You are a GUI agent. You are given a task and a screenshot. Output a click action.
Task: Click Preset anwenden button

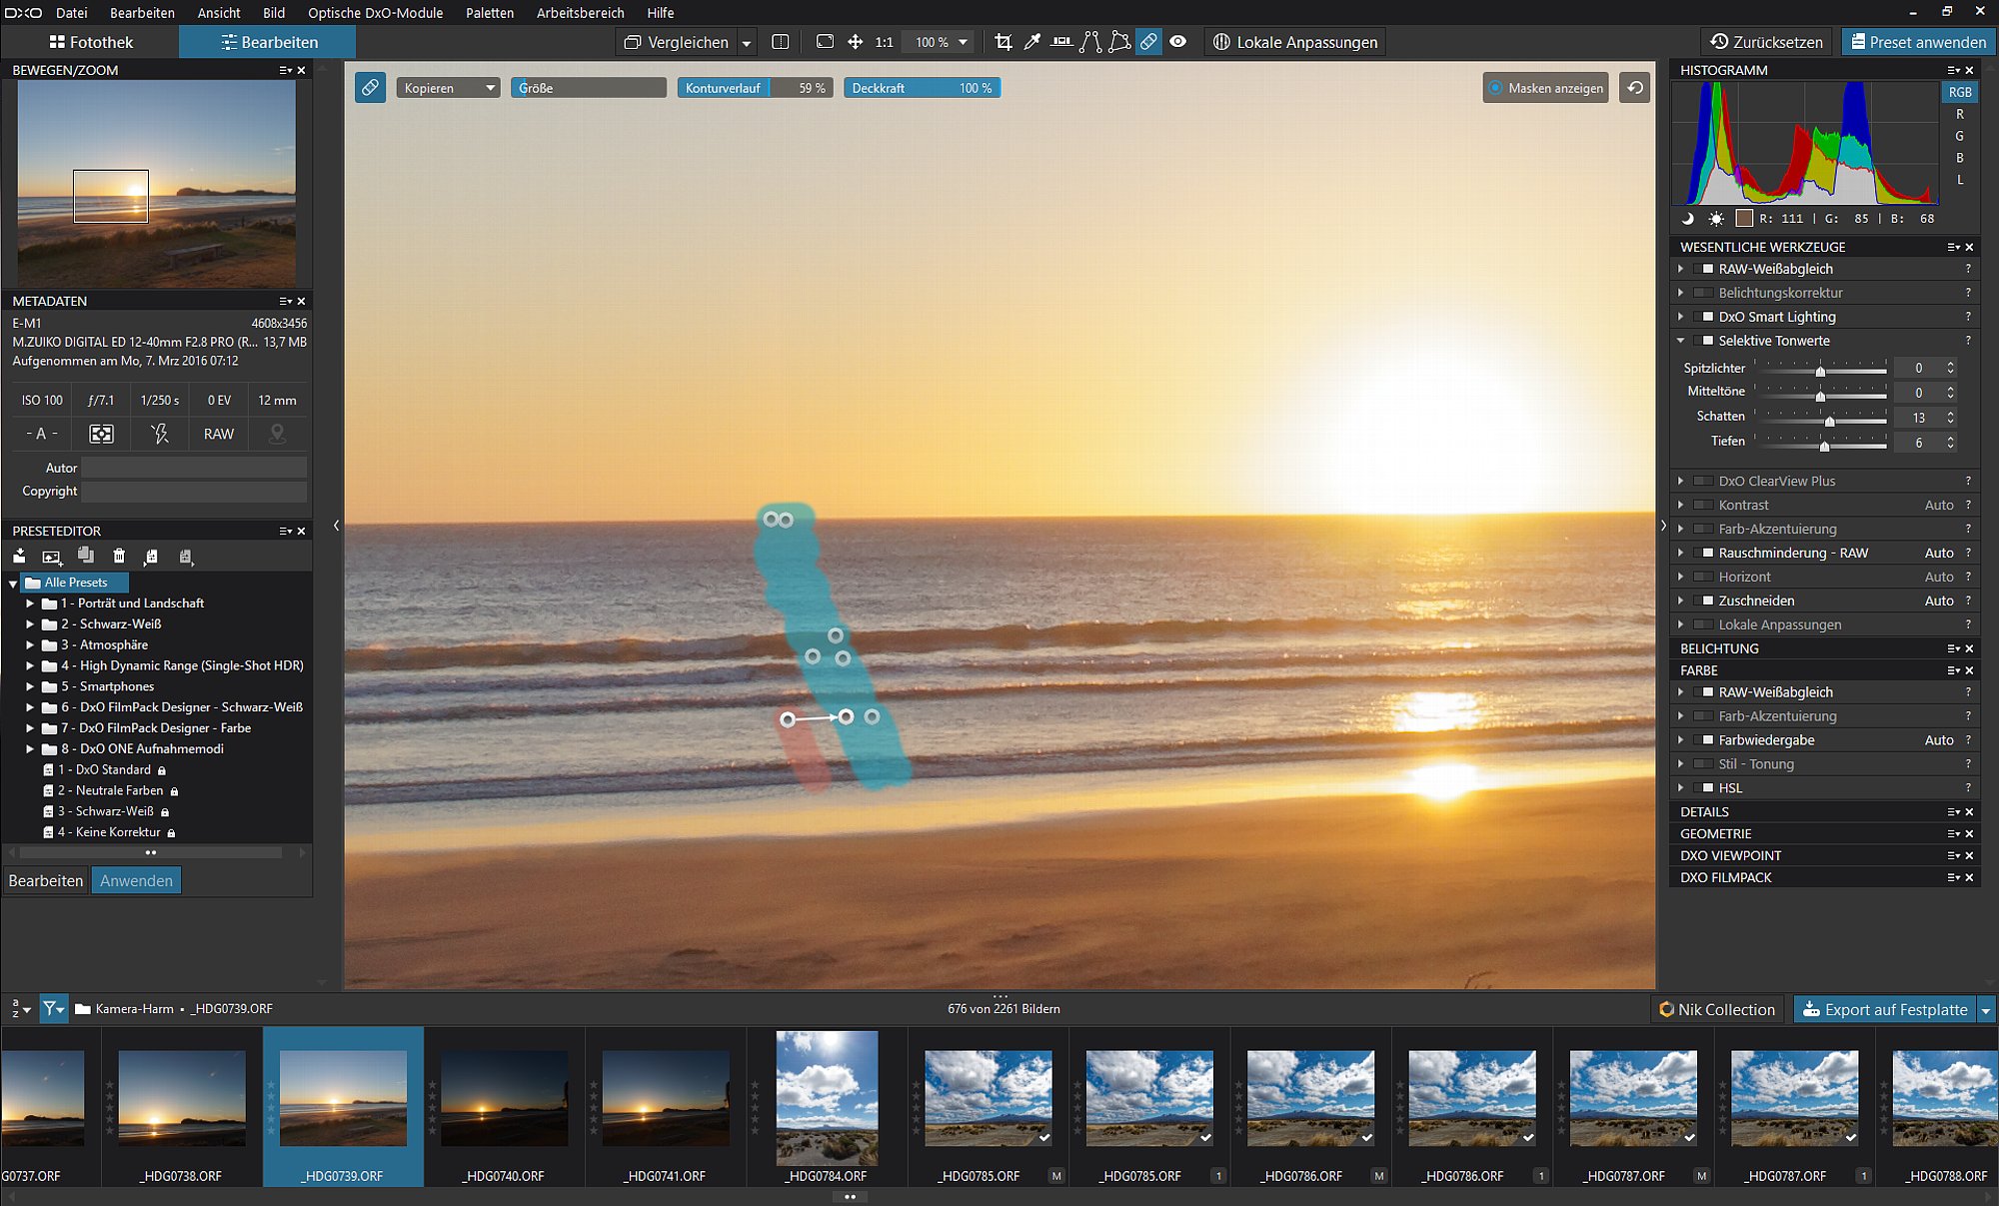(x=1918, y=42)
